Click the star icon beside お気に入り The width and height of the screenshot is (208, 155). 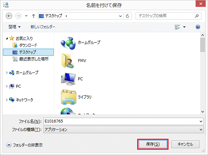pyautogui.click(x=12, y=38)
